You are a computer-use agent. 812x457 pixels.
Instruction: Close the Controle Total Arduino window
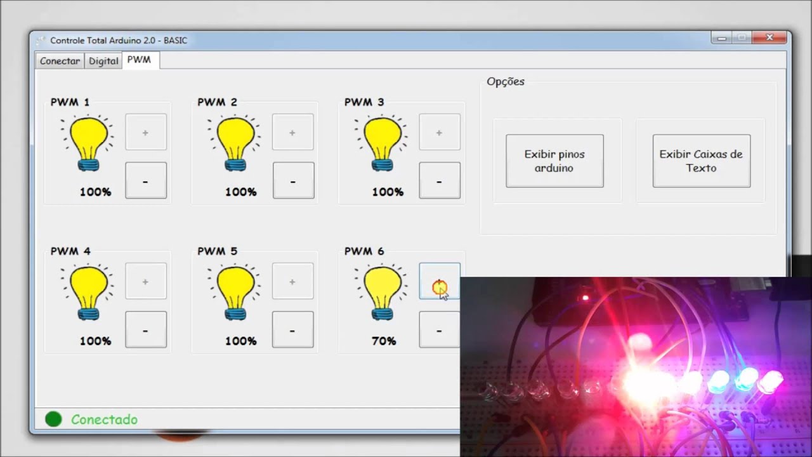point(769,38)
